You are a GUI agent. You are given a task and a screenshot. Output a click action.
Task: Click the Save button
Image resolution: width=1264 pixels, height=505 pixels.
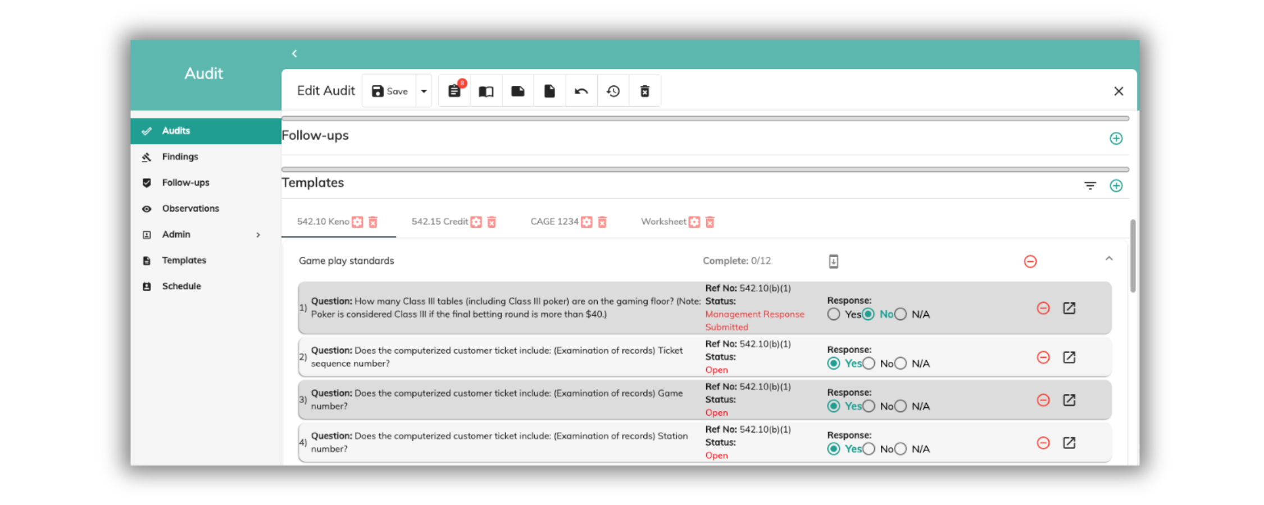click(390, 91)
